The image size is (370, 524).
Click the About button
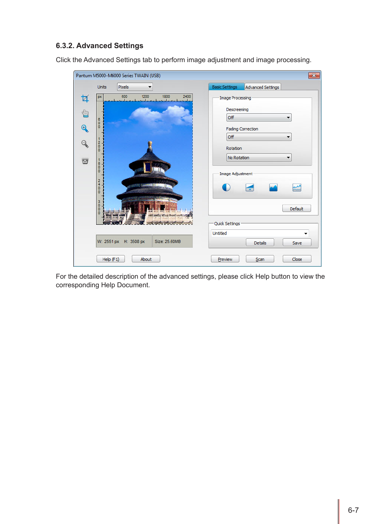(146, 259)
